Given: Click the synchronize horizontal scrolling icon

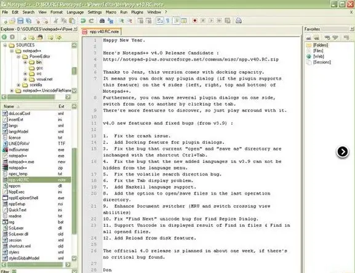Looking at the screenshot, I should pos(149,21).
